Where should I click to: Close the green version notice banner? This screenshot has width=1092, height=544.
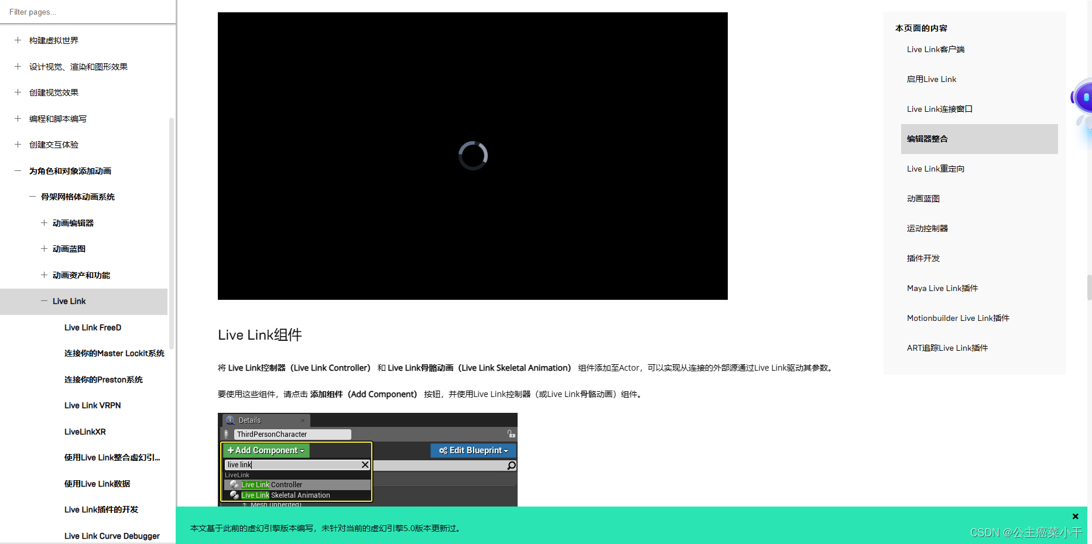1075,516
